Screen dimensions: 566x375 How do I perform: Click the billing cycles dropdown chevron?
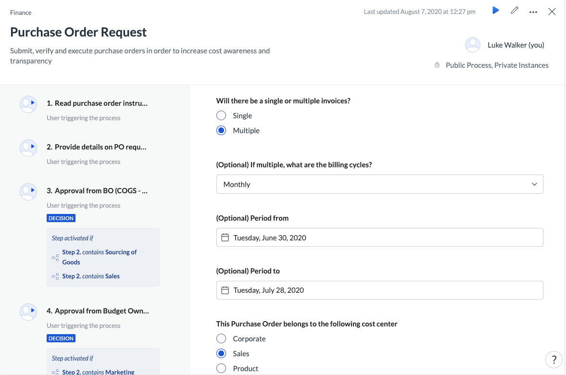coord(534,184)
